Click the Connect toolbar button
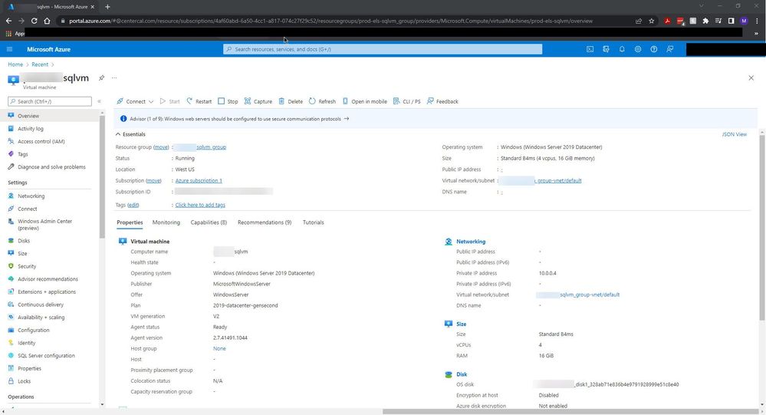The width and height of the screenshot is (766, 415). pos(131,101)
